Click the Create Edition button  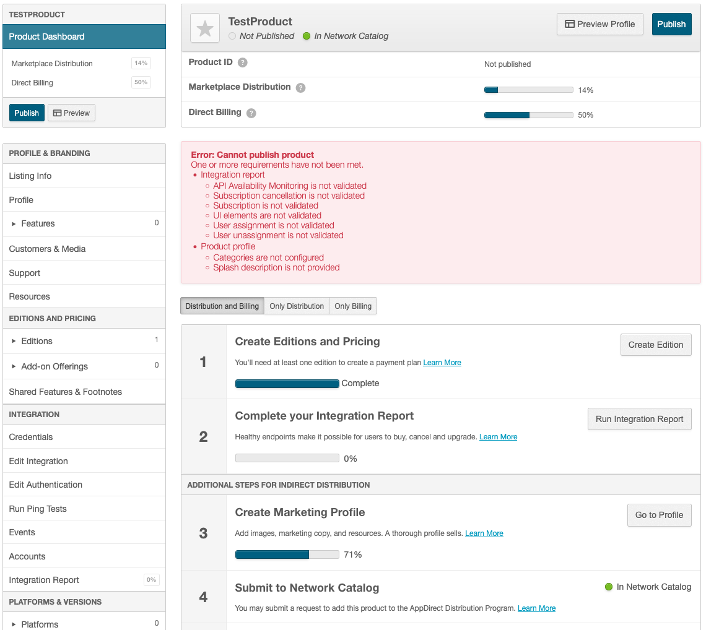pyautogui.click(x=656, y=345)
